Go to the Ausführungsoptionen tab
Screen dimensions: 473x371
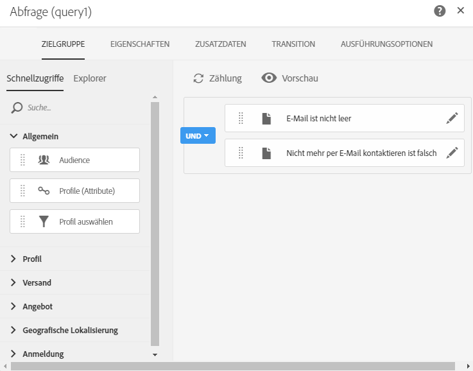click(386, 44)
